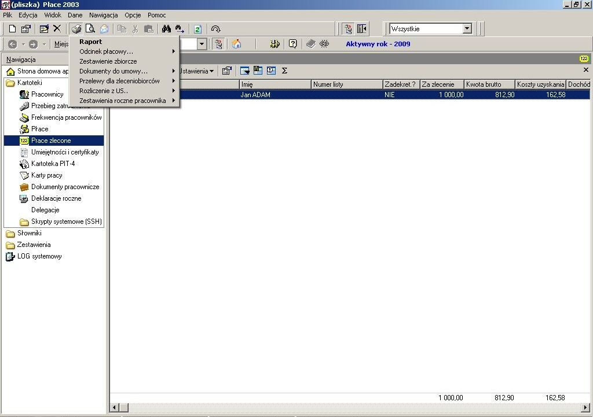The height and width of the screenshot is (417, 593).
Task: Click the Forward navigation arrow
Action: [x=33, y=44]
